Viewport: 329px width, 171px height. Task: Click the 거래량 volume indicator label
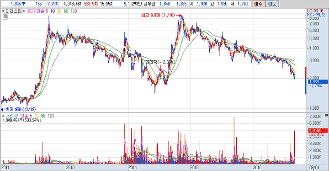[12, 116]
